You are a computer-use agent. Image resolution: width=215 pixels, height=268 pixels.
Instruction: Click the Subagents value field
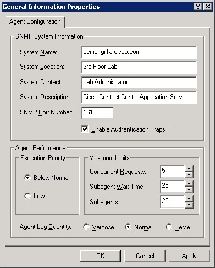click(x=172, y=202)
